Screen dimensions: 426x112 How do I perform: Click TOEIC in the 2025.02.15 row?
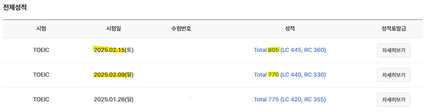point(41,50)
